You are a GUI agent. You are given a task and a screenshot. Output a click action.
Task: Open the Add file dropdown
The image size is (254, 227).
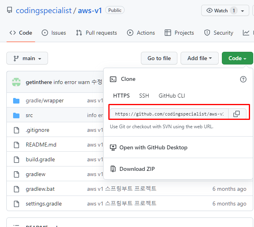[199, 58]
